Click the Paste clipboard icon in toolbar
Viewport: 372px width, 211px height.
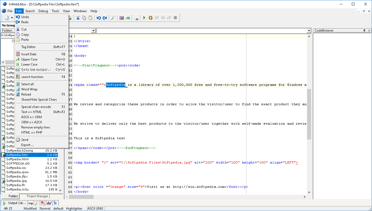coord(90,18)
